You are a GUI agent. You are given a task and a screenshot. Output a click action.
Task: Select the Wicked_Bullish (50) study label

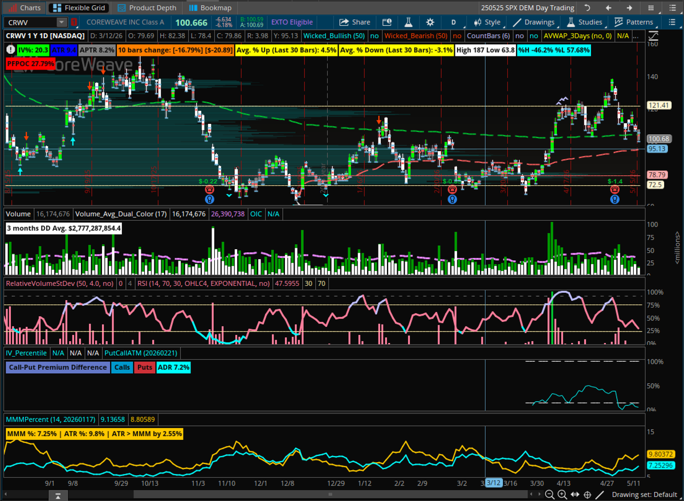(335, 36)
